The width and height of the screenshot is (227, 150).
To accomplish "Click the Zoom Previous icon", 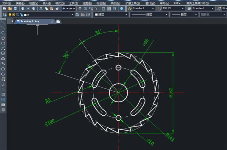I will point(96,9).
